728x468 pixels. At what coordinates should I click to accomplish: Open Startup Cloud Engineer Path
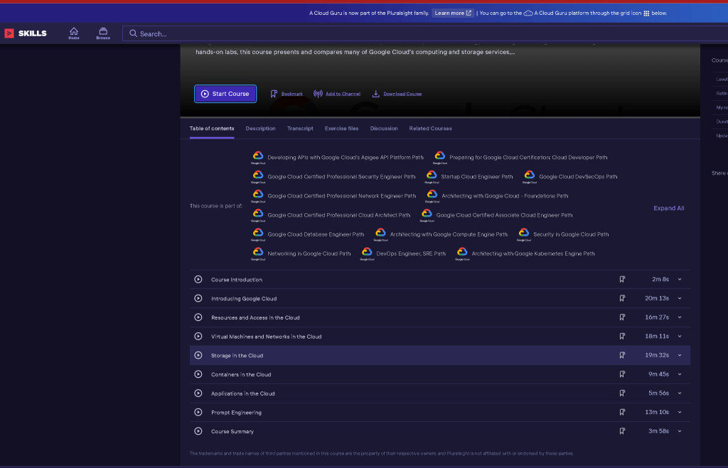(469, 177)
